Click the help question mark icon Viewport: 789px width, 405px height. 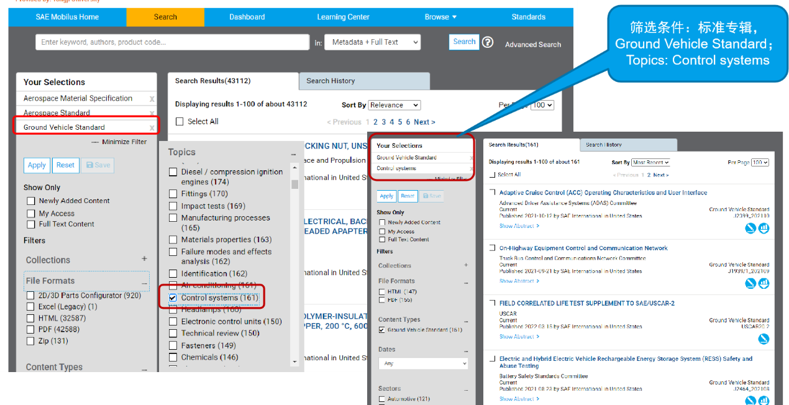[488, 42]
